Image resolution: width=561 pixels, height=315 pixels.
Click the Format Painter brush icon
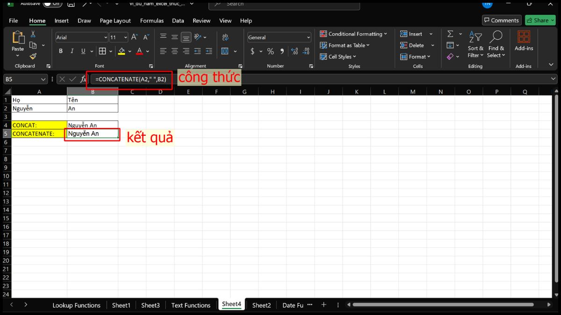(33, 56)
